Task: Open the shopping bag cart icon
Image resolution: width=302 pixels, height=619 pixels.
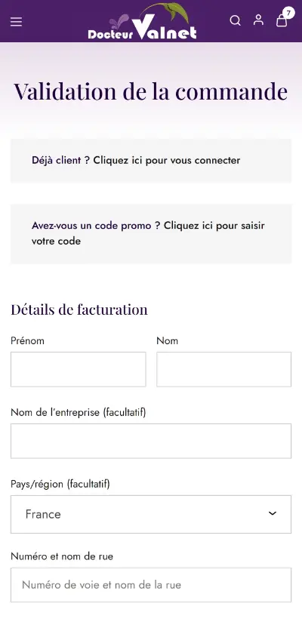Action: click(x=282, y=20)
